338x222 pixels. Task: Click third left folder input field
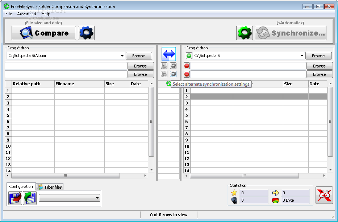point(66,74)
